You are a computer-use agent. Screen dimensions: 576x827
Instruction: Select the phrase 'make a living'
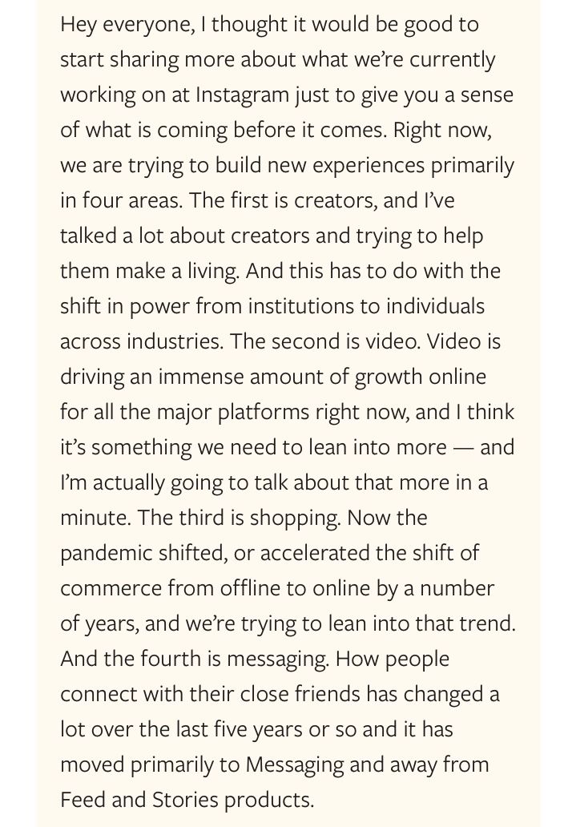(x=176, y=271)
